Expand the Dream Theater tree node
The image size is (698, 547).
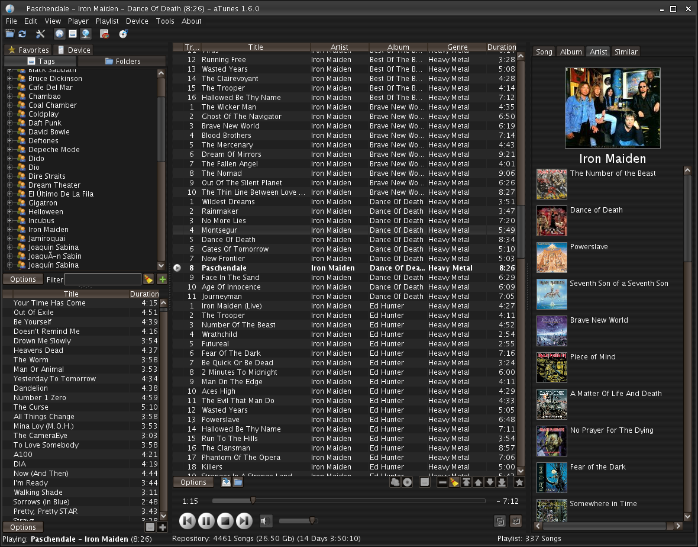pos(9,185)
